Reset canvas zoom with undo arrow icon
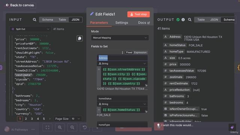240x135 pixels. [85, 127]
